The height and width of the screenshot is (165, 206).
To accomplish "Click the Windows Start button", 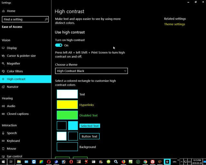I will (3, 162).
